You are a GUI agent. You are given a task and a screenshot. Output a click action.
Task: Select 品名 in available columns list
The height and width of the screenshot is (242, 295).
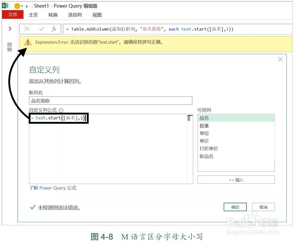(x=236, y=118)
